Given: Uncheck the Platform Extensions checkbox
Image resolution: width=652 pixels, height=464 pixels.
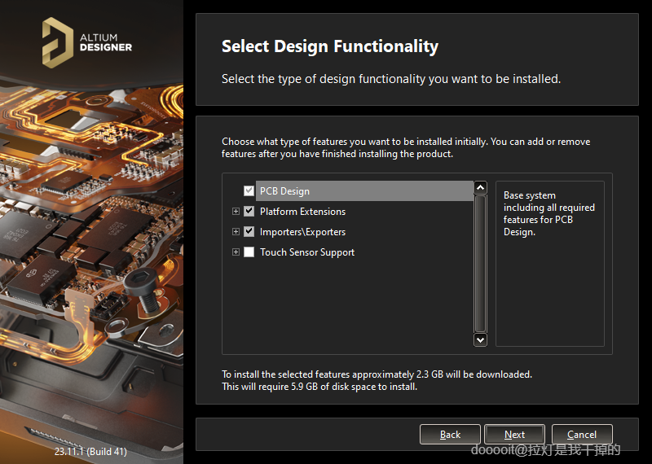Looking at the screenshot, I should pos(249,212).
